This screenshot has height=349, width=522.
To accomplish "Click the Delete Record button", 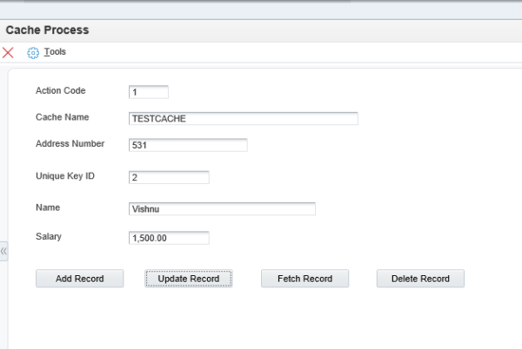I will [420, 279].
